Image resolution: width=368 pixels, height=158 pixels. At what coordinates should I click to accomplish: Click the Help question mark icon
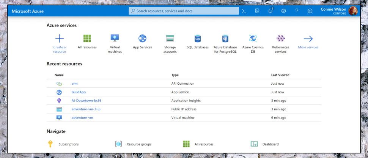(297, 11)
